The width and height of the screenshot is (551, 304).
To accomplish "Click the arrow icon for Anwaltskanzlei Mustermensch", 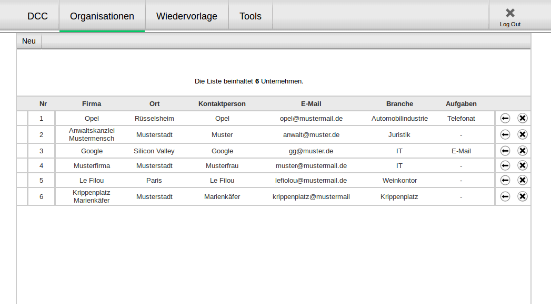I will click(x=505, y=134).
